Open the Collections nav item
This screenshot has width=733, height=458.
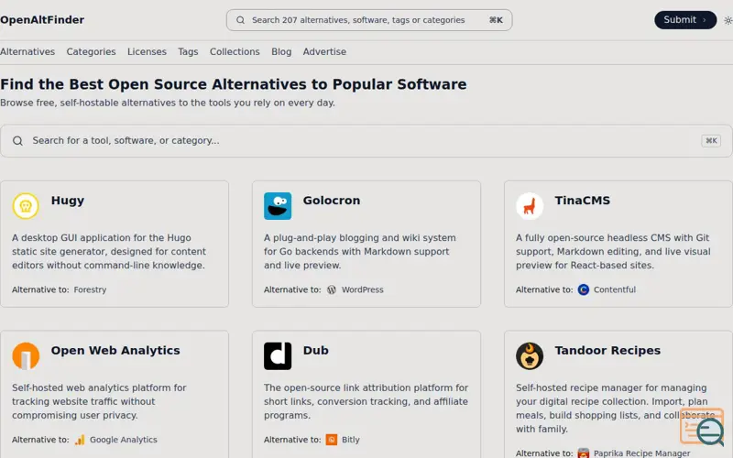[235, 52]
